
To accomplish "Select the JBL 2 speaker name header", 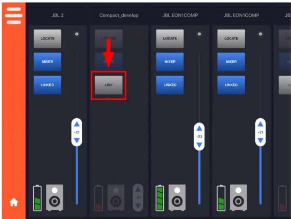I will tap(57, 15).
